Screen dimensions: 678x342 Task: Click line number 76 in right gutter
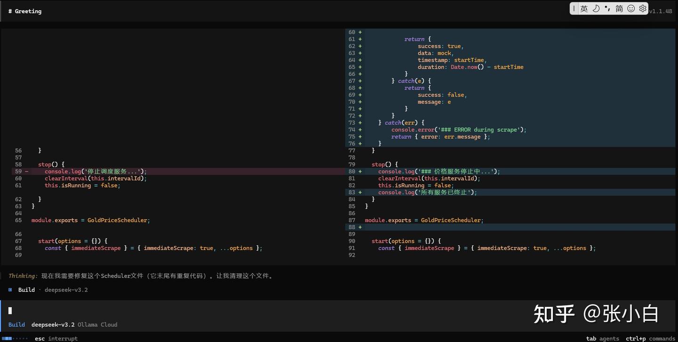pos(352,144)
